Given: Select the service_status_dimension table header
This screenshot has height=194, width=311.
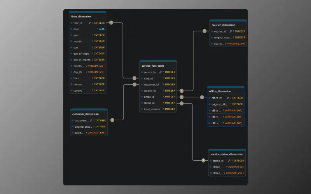Looking at the screenshot, I should [227, 154].
